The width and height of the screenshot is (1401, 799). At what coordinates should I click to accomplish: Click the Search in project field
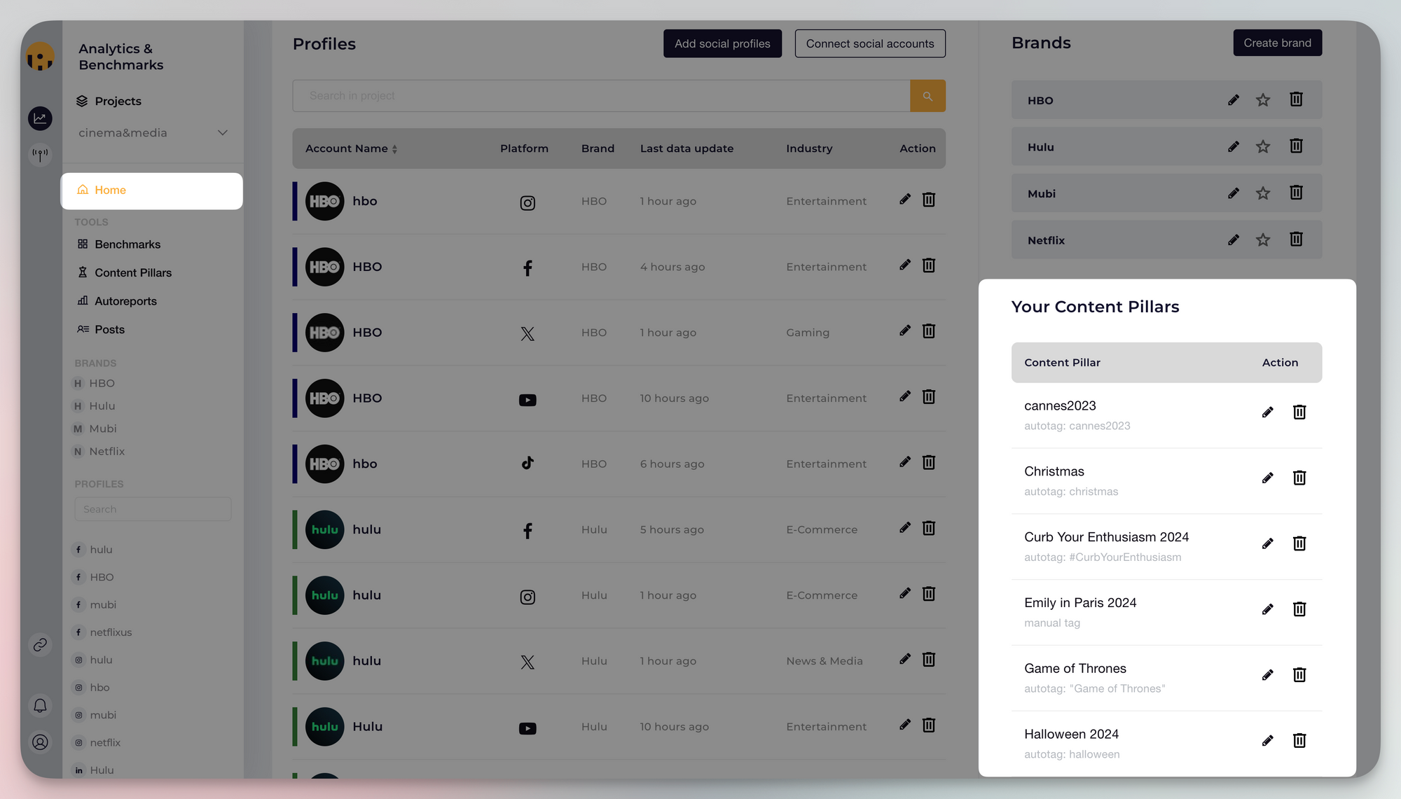click(601, 96)
